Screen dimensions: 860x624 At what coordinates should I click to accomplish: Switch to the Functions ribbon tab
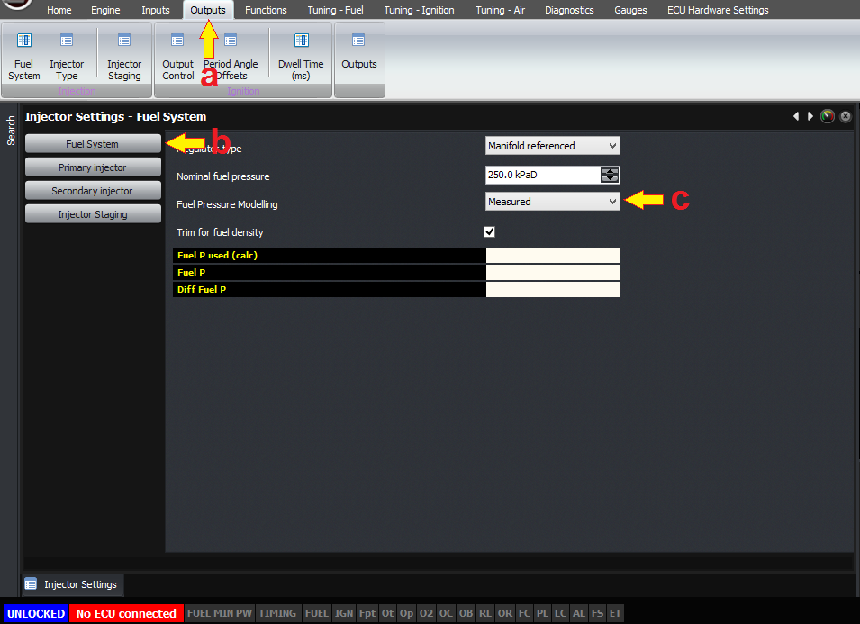(x=266, y=10)
